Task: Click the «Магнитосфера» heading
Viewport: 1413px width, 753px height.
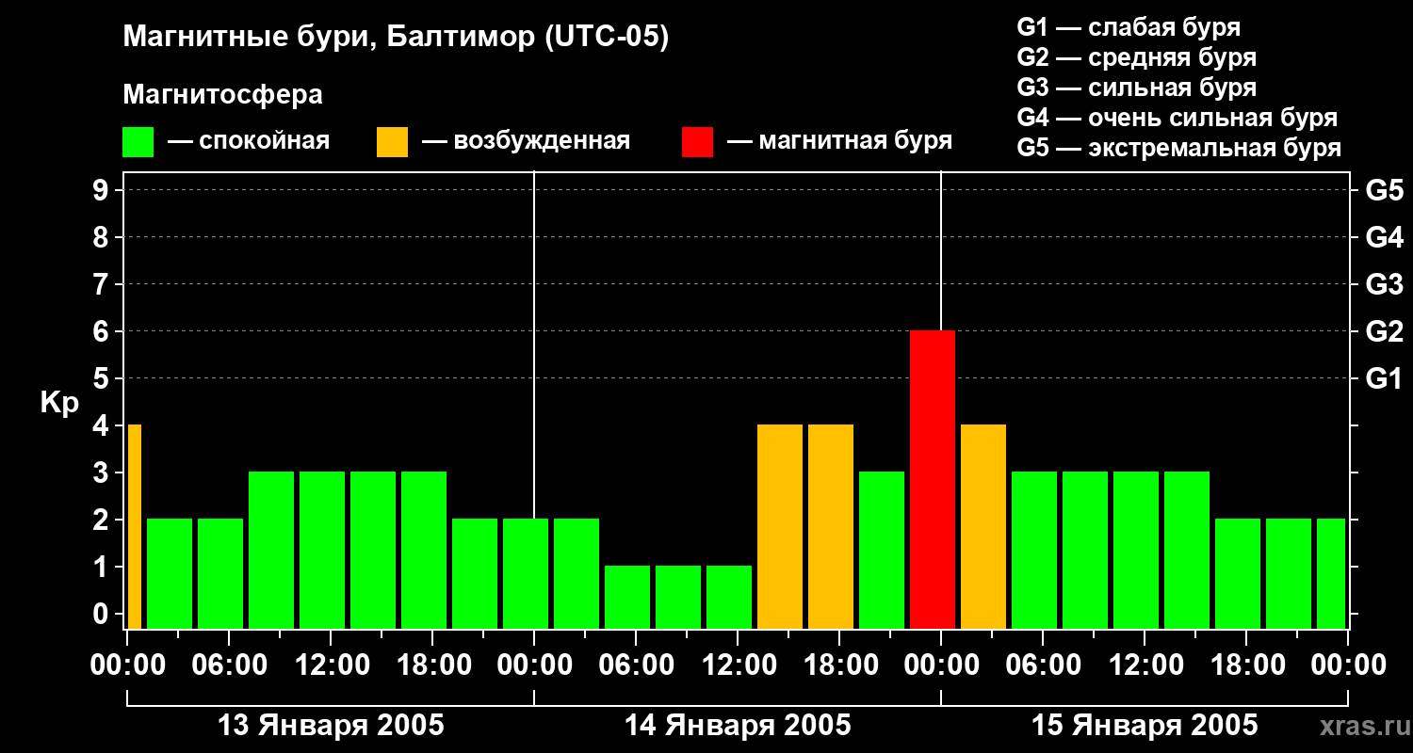Action: [x=223, y=95]
